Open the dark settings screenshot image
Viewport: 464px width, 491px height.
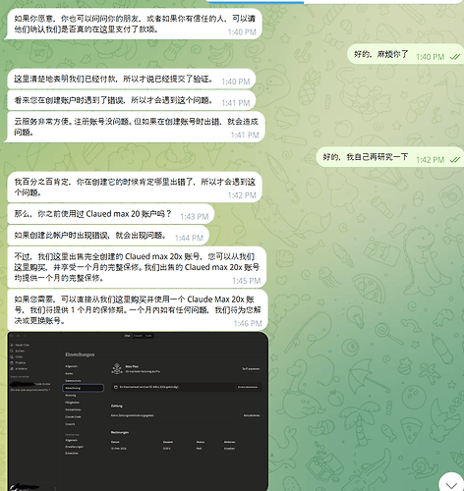138,411
